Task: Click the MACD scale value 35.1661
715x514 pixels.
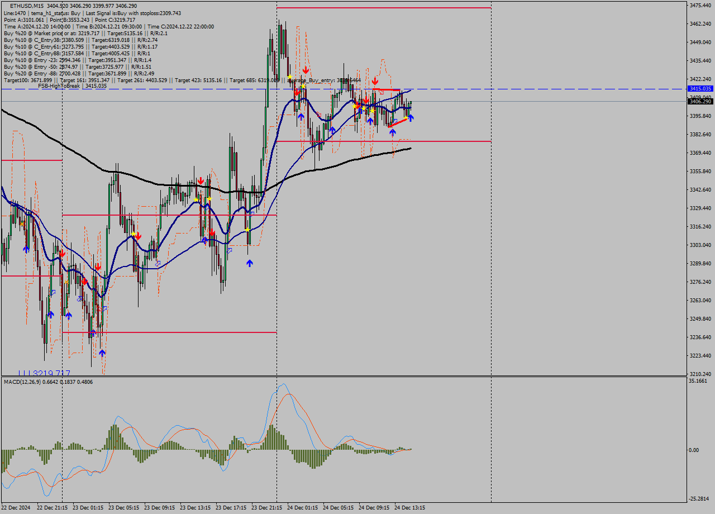Action: point(699,381)
